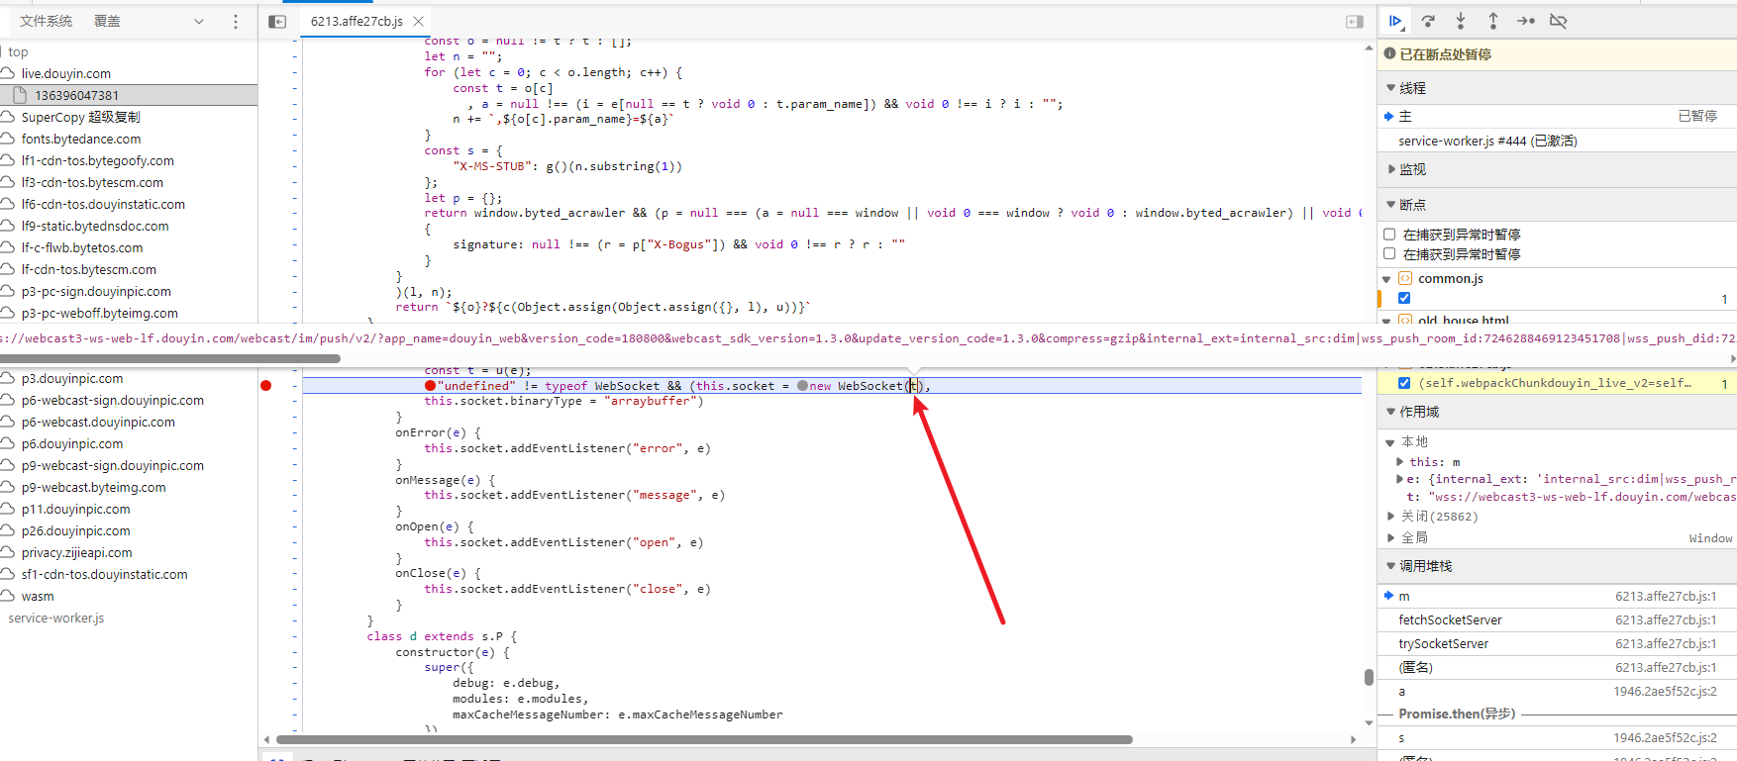Click the cloud icon beside p26.douyinpic.com
This screenshot has width=1737, height=761.
pyautogui.click(x=8, y=530)
